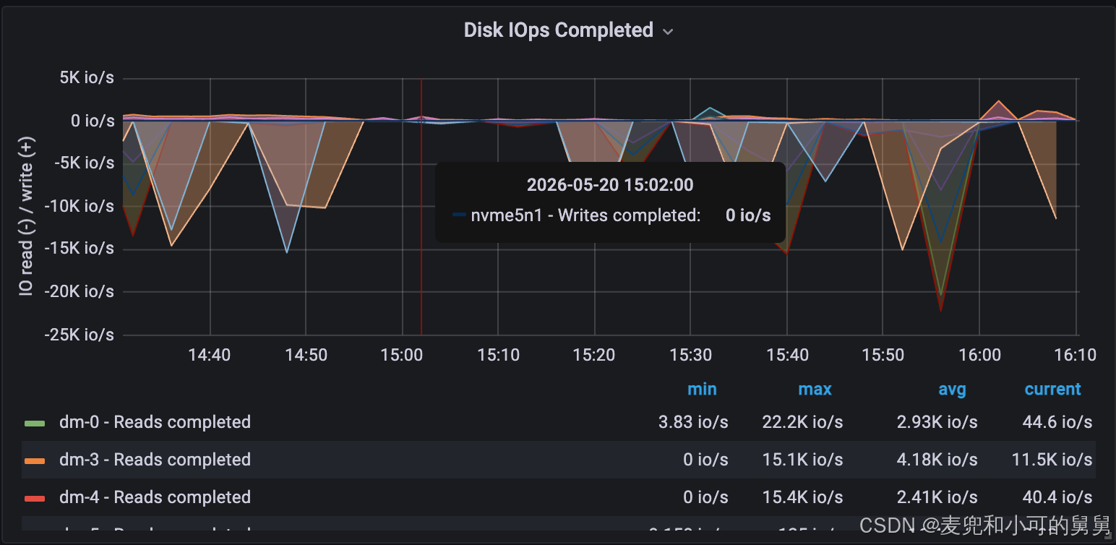This screenshot has height=545, width=1116.
Task: Click the dm-0 max value 22.2K io/s
Action: [x=802, y=422]
